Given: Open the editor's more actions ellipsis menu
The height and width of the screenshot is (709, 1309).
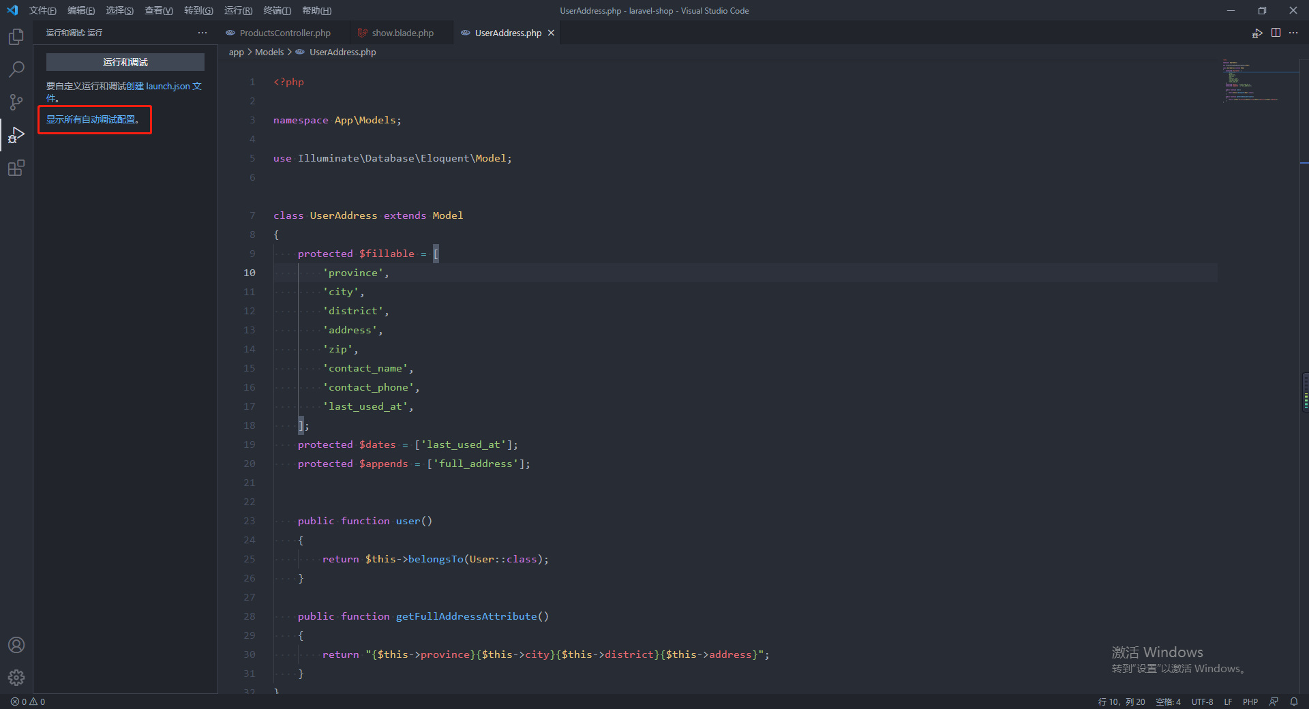Looking at the screenshot, I should pos(1294,33).
